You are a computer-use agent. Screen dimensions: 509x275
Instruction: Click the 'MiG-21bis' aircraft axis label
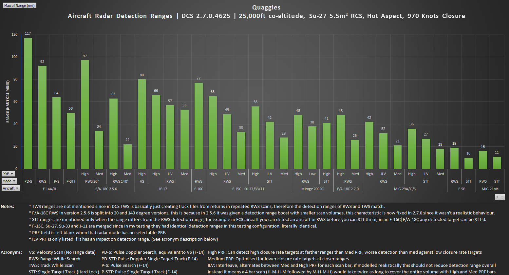tap(490, 189)
